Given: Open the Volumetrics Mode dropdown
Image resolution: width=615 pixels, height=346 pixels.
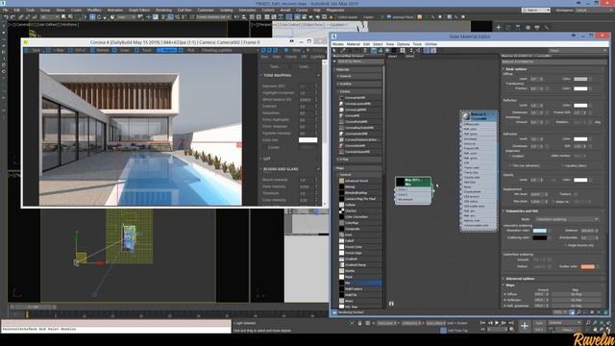Looking at the screenshot, I should pos(567,219).
